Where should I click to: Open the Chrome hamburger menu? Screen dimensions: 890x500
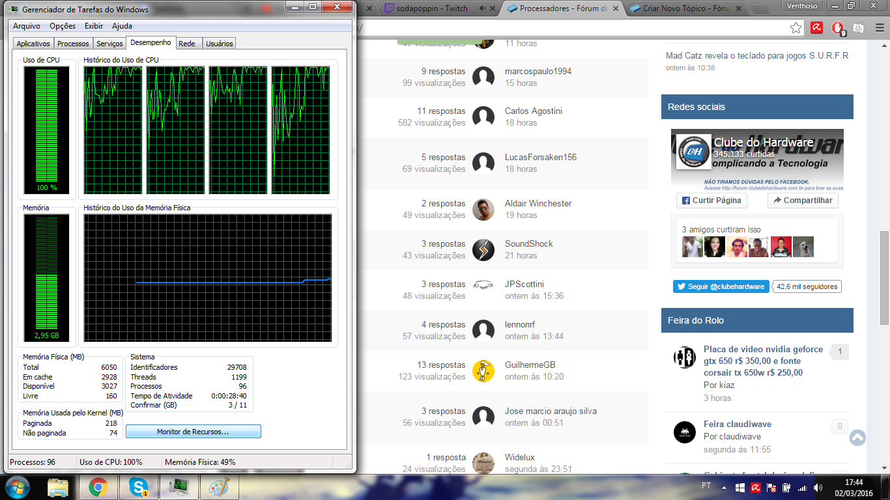pyautogui.click(x=878, y=28)
